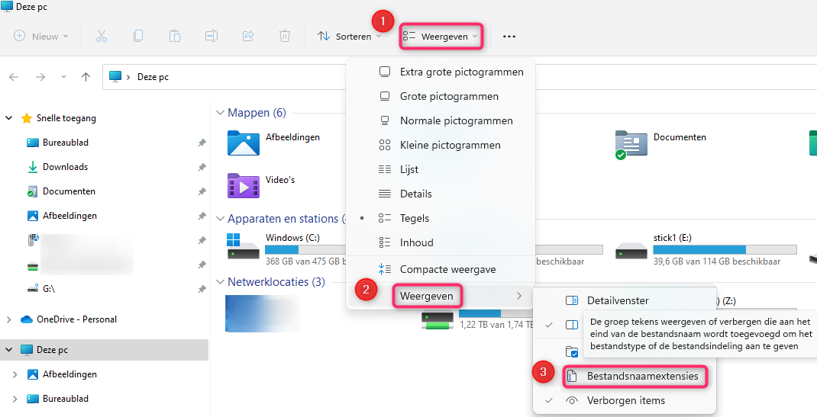This screenshot has width=817, height=417.
Task: Click the Cut scissors icon in toolbar
Action: click(x=102, y=36)
